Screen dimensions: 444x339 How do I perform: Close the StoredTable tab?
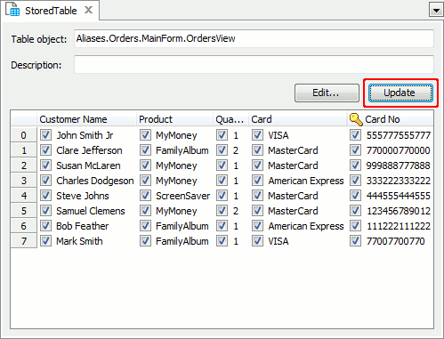[x=88, y=10]
